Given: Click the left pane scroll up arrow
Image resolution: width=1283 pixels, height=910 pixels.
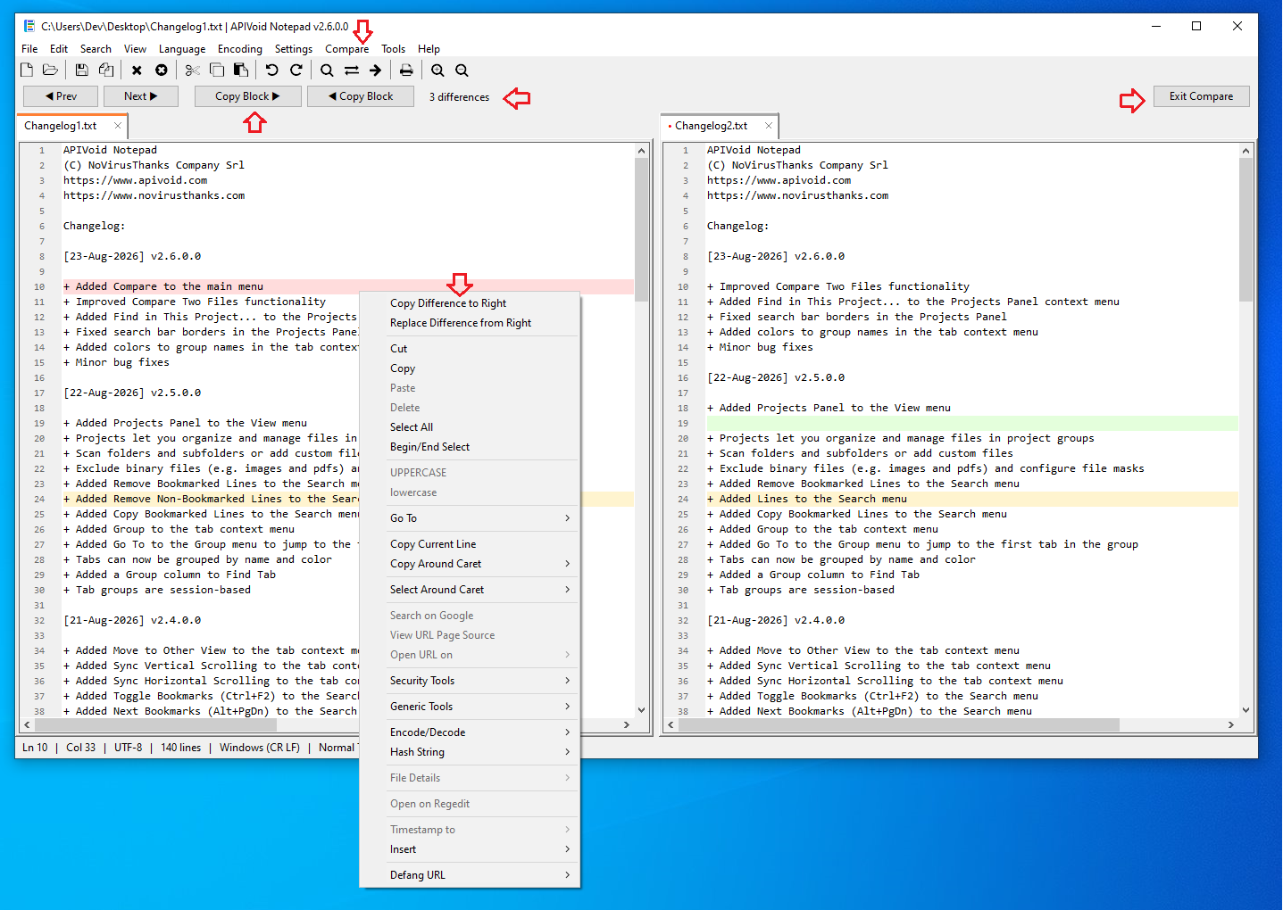Looking at the screenshot, I should click(641, 151).
